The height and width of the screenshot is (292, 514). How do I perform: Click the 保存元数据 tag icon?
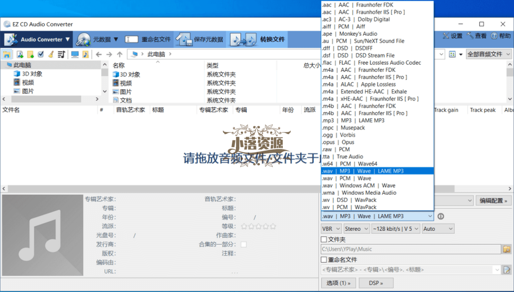pos(184,39)
